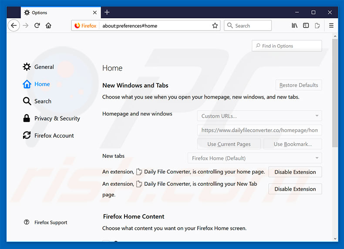Open the Library icon in the toolbar
The image size is (344, 249).
294,25
